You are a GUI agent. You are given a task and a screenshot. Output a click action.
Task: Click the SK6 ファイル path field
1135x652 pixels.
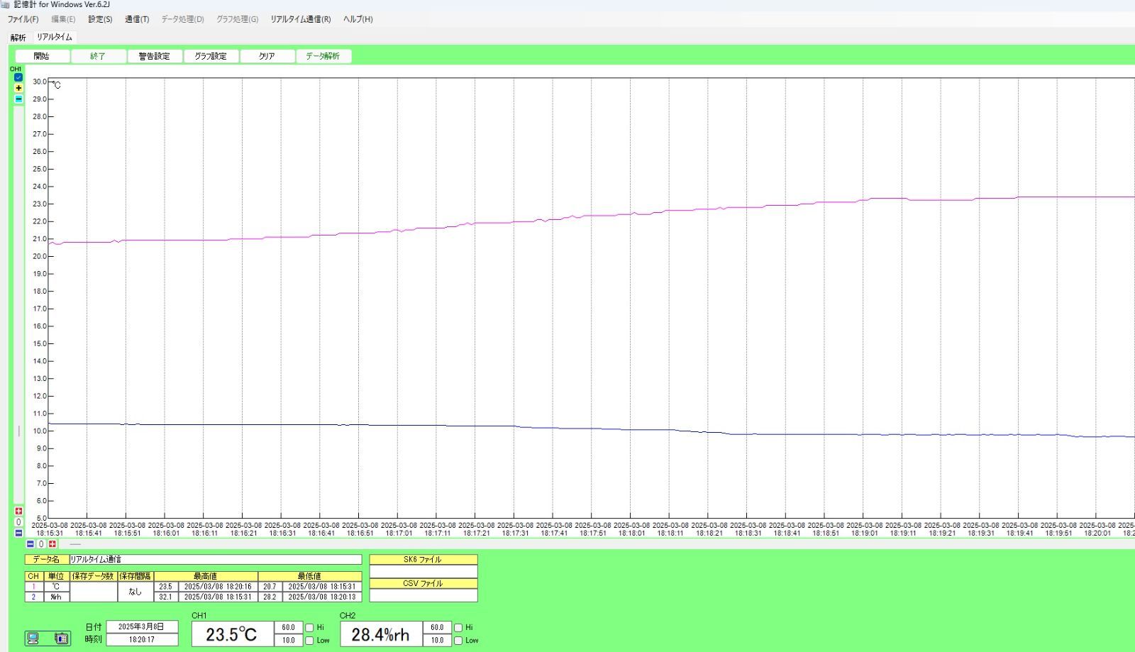pos(423,571)
